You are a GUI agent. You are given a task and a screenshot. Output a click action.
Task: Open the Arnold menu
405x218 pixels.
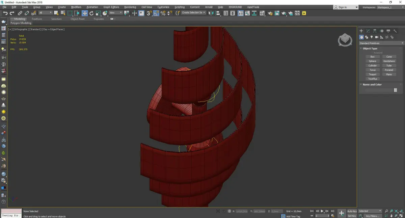click(209, 7)
